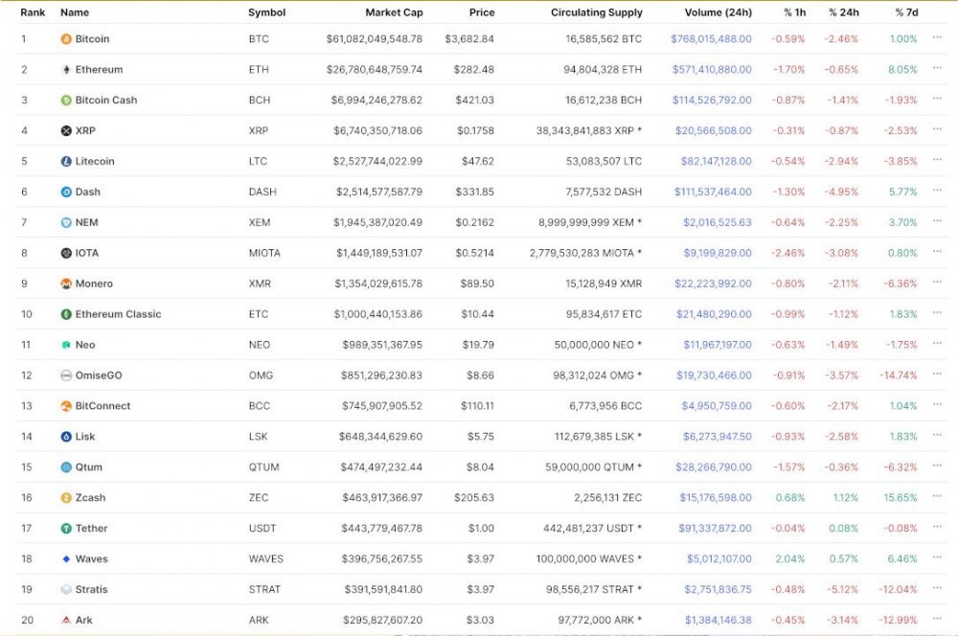Select supply 8,999,999,999 XEM
This screenshot has width=958, height=636.
pyautogui.click(x=589, y=222)
